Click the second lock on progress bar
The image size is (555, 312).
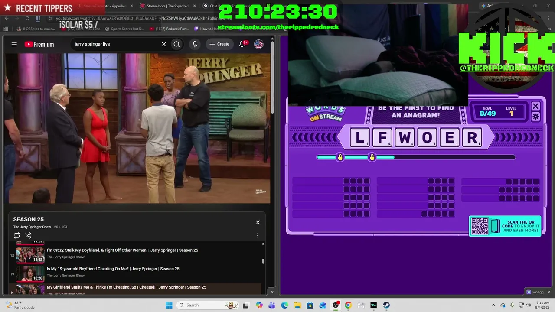point(372,157)
